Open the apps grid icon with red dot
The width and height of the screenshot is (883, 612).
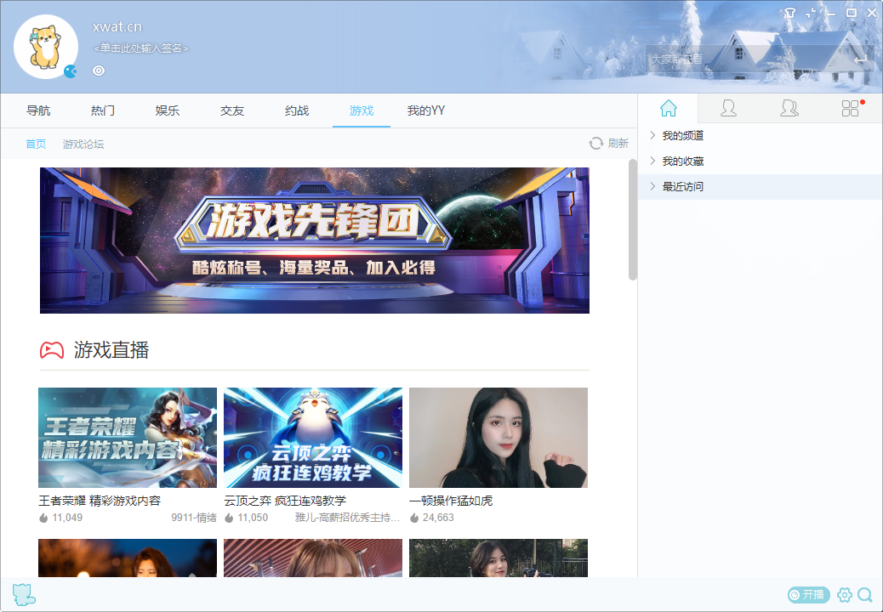click(x=851, y=108)
